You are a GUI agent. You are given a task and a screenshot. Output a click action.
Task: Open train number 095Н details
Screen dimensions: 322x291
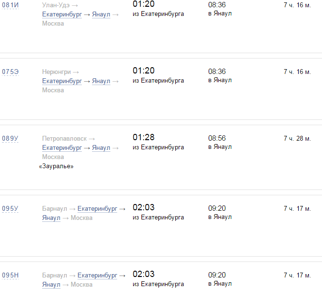point(10,275)
